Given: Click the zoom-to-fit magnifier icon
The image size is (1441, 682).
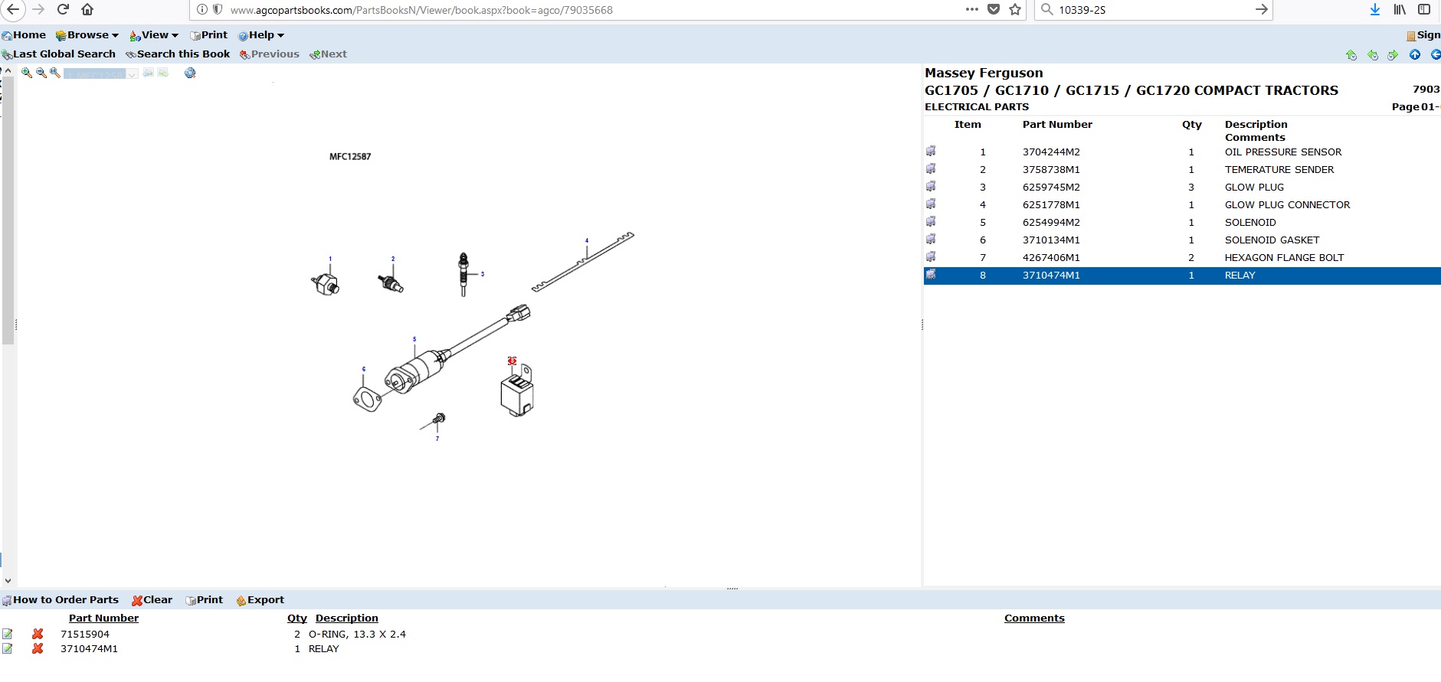Looking at the screenshot, I should coord(55,73).
